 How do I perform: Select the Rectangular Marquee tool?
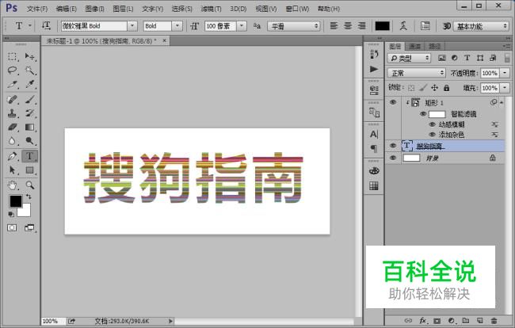(13, 56)
